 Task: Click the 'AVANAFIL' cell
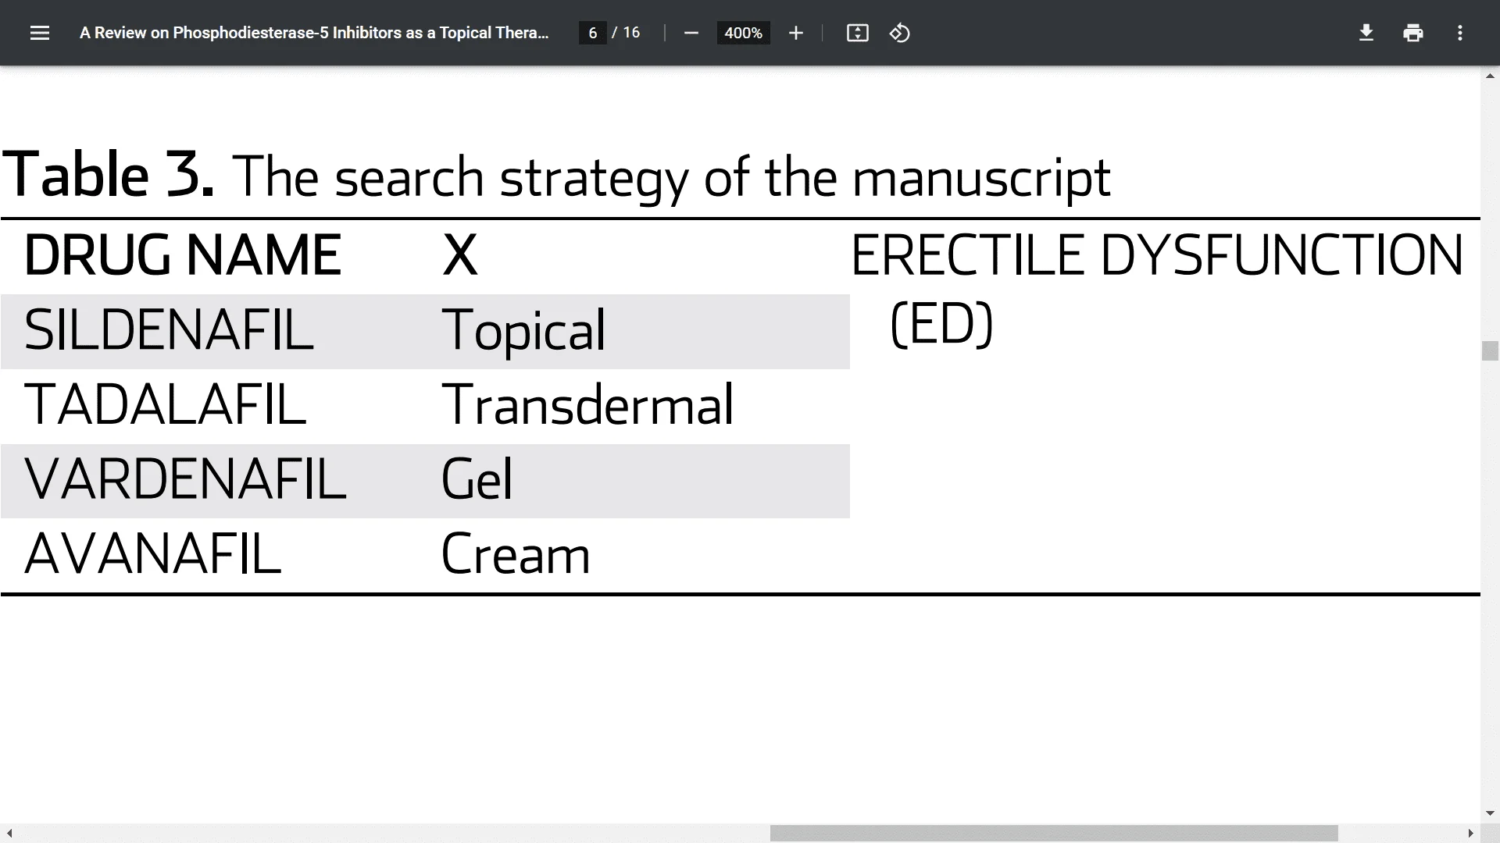tap(152, 554)
